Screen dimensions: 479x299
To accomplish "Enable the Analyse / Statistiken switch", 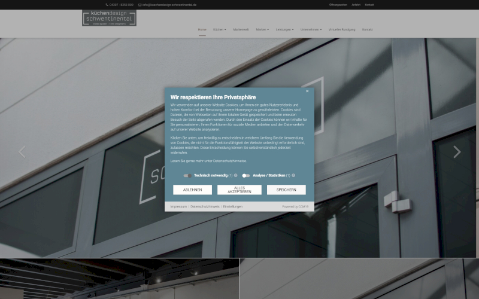I will coord(245,176).
